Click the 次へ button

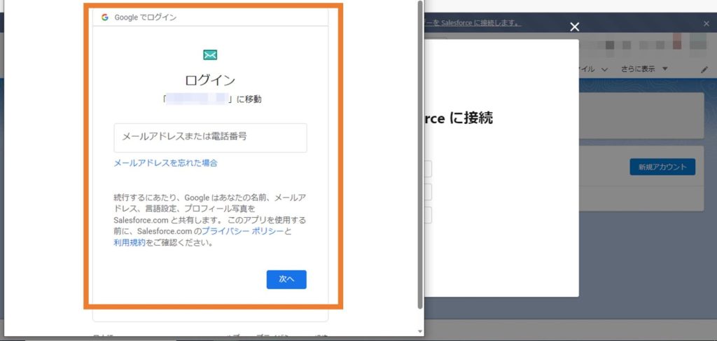(286, 279)
